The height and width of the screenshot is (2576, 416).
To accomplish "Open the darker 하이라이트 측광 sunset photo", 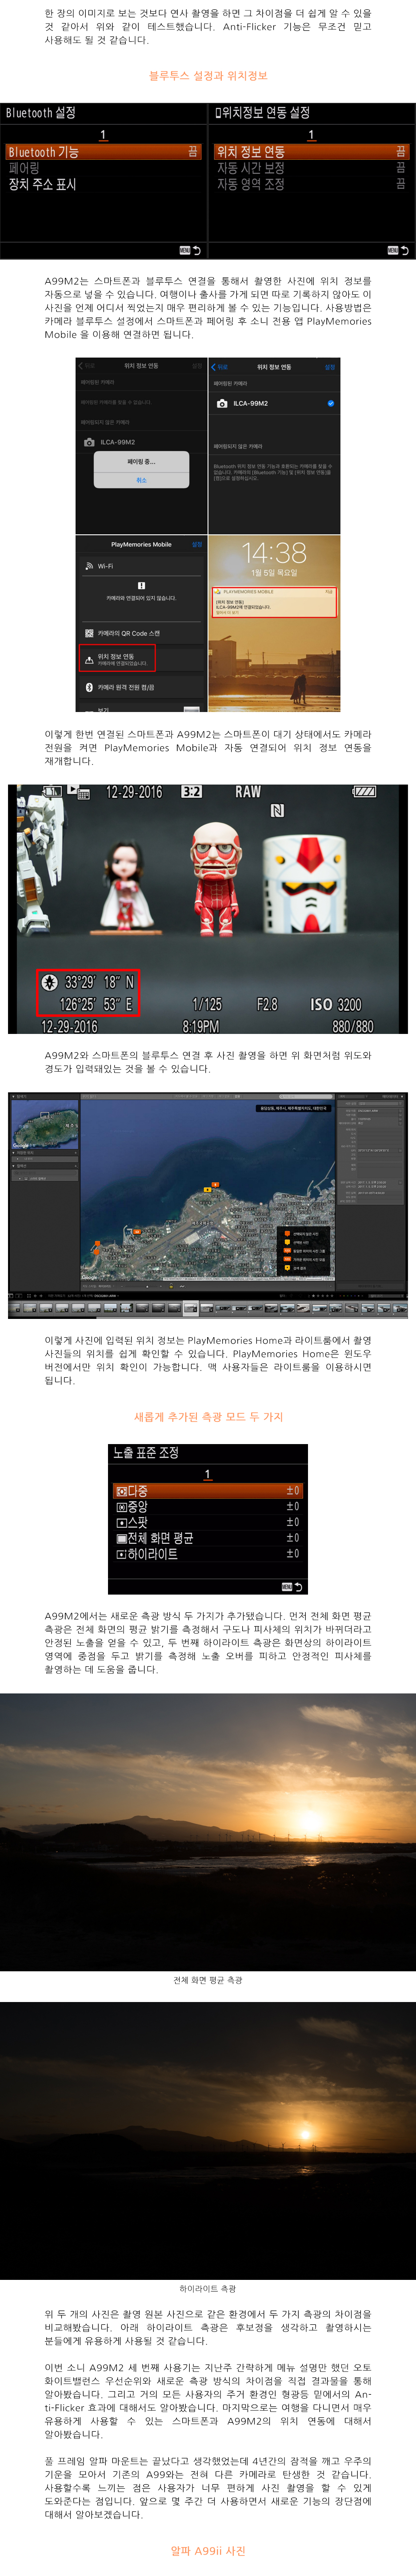I will click(208, 2141).
